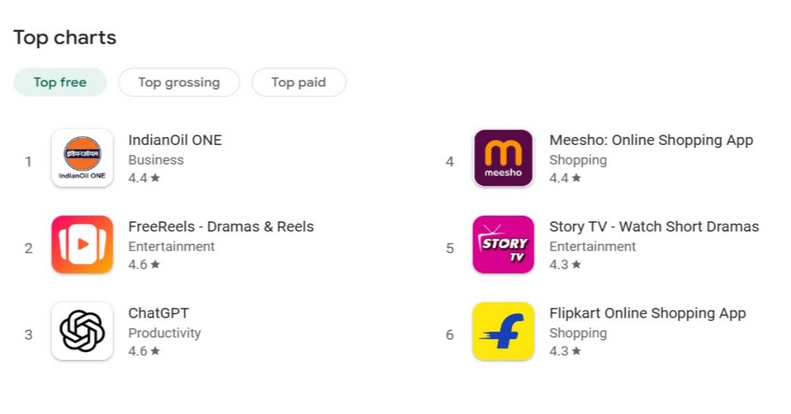
Task: Click the rank number 2 beside FreeReels
Action: (x=28, y=249)
